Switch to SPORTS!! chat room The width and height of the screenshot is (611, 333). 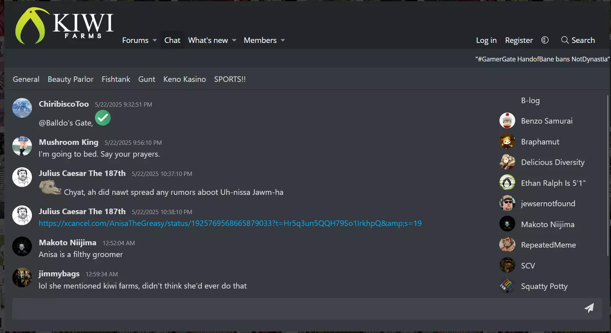[x=230, y=79]
